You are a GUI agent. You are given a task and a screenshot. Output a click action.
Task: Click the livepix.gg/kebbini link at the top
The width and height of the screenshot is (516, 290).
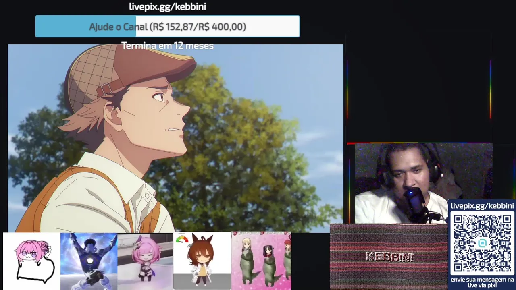click(x=167, y=6)
